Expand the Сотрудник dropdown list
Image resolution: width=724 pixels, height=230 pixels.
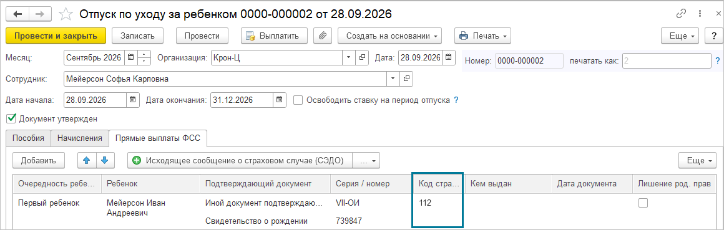393,79
